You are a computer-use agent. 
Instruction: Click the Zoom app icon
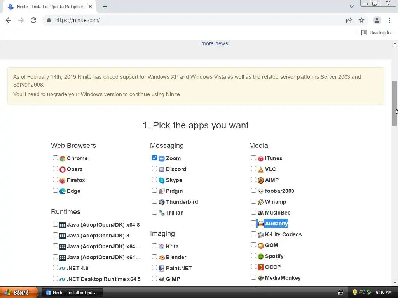point(162,159)
